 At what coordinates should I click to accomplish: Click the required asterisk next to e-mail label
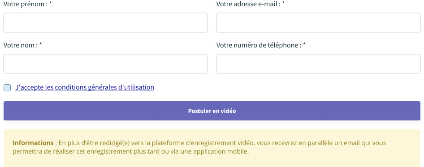coord(283,4)
